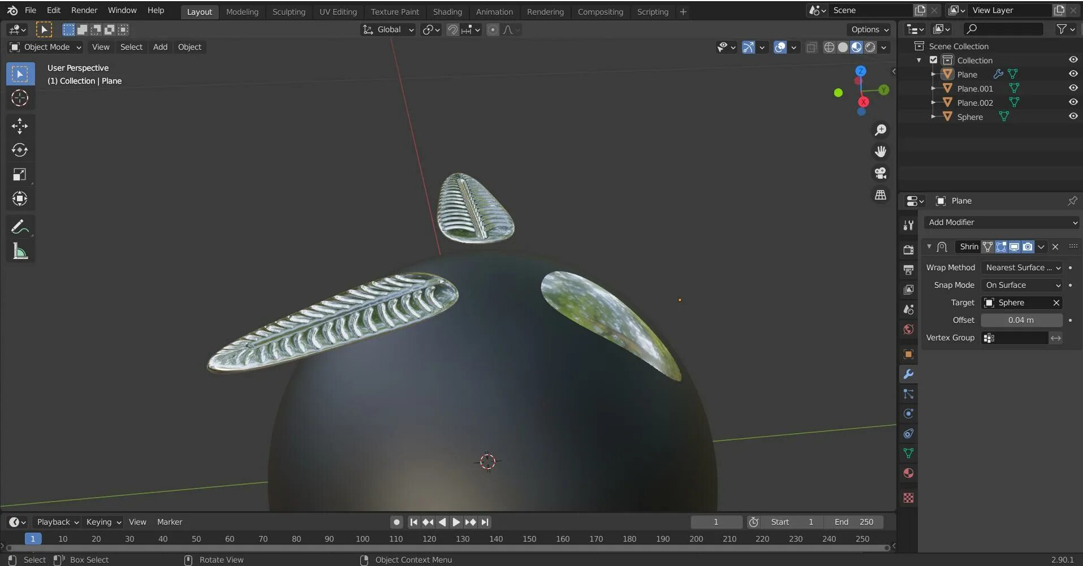Open the Options dropdown in viewport header
Screen dimensions: 1083x566
(870, 29)
